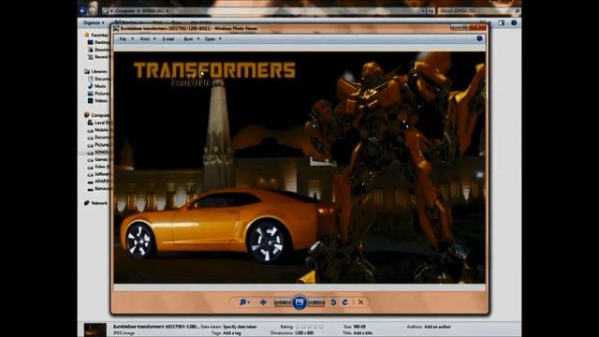Click Explorer back navigation arrow
This screenshot has width=599, height=337.
[x=82, y=11]
